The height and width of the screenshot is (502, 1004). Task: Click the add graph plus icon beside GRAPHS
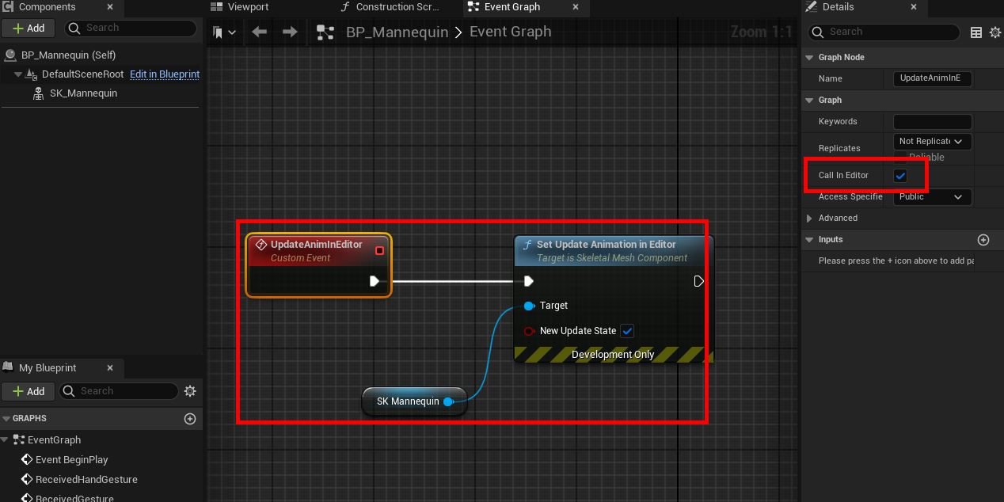click(x=190, y=419)
